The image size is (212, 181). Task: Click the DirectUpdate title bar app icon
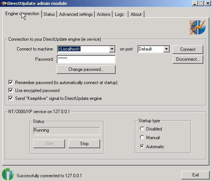point(4,3)
